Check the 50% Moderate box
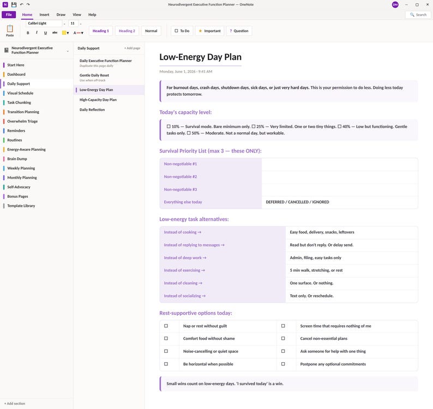Image resolution: width=433 pixels, height=409 pixels. [189, 133]
